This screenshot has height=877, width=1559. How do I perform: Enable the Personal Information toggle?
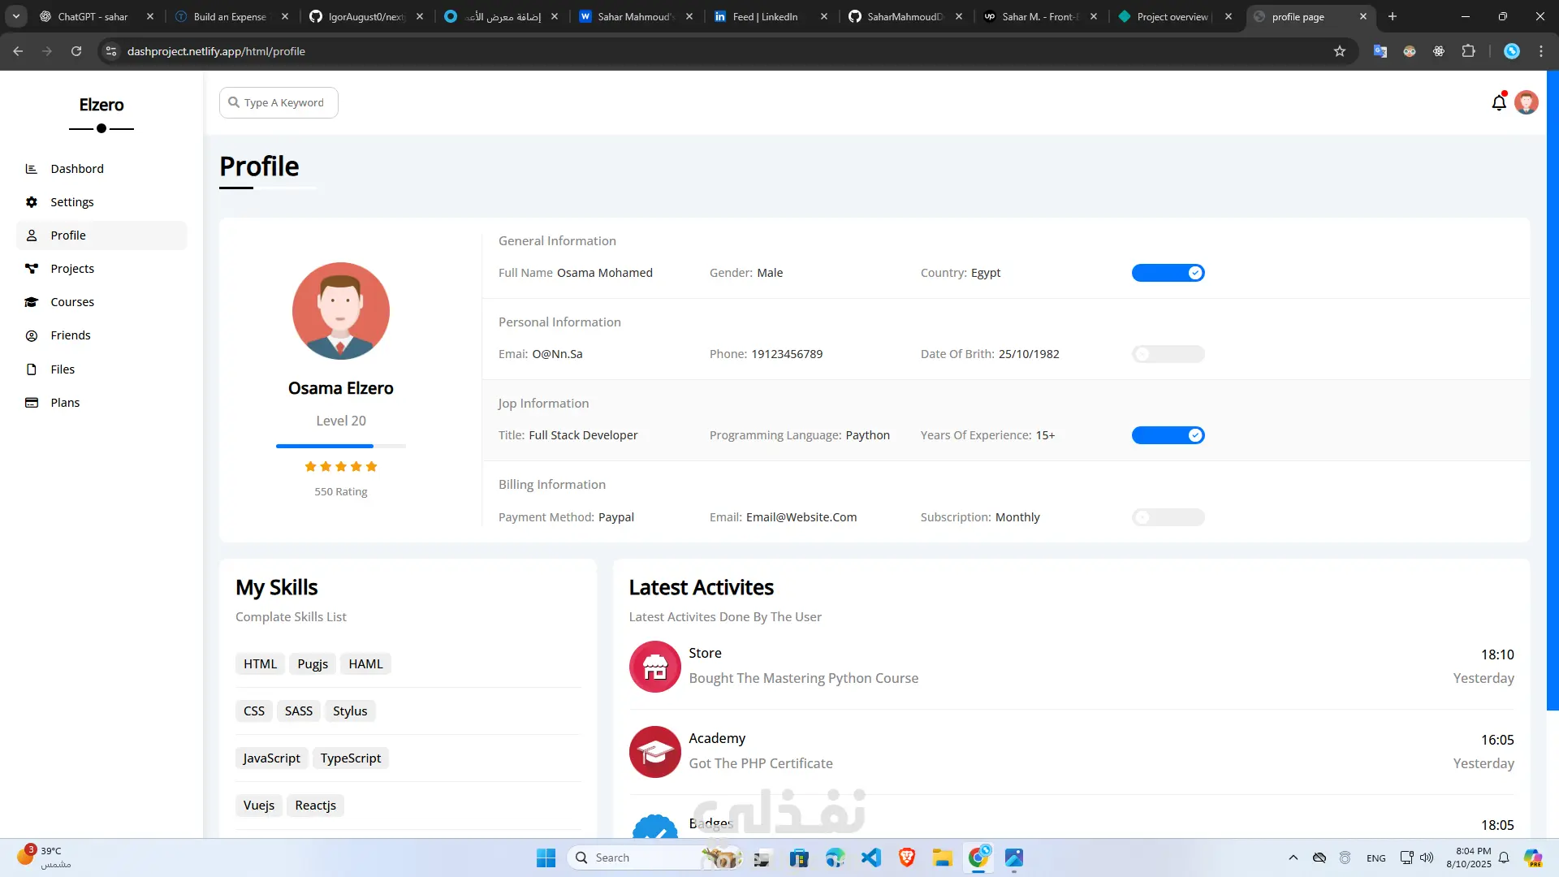click(x=1168, y=354)
